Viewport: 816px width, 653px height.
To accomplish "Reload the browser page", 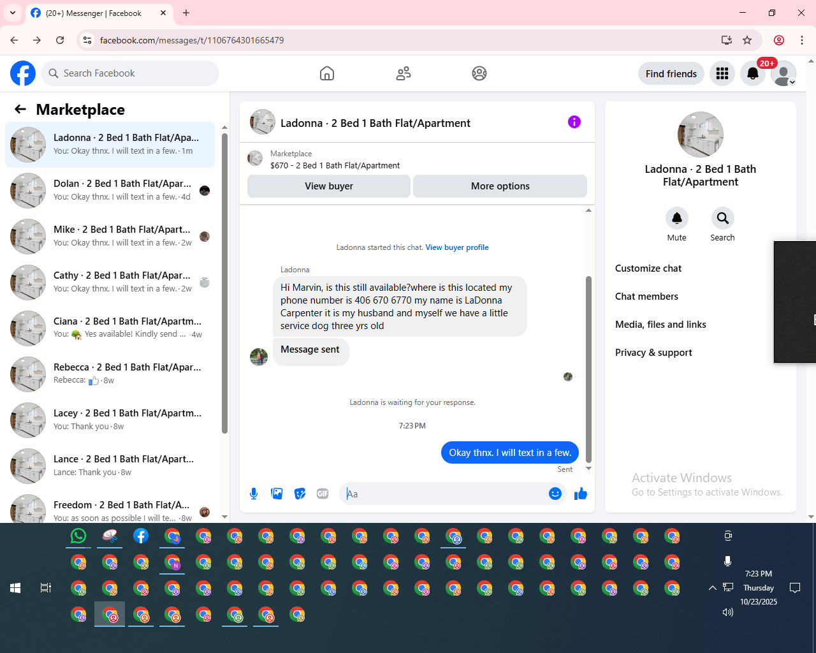I will [60, 40].
